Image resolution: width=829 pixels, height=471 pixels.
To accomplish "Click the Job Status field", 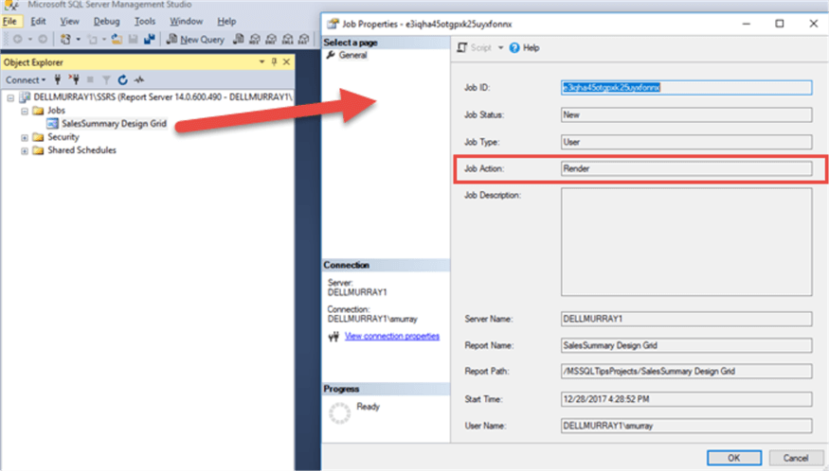I will [x=686, y=114].
